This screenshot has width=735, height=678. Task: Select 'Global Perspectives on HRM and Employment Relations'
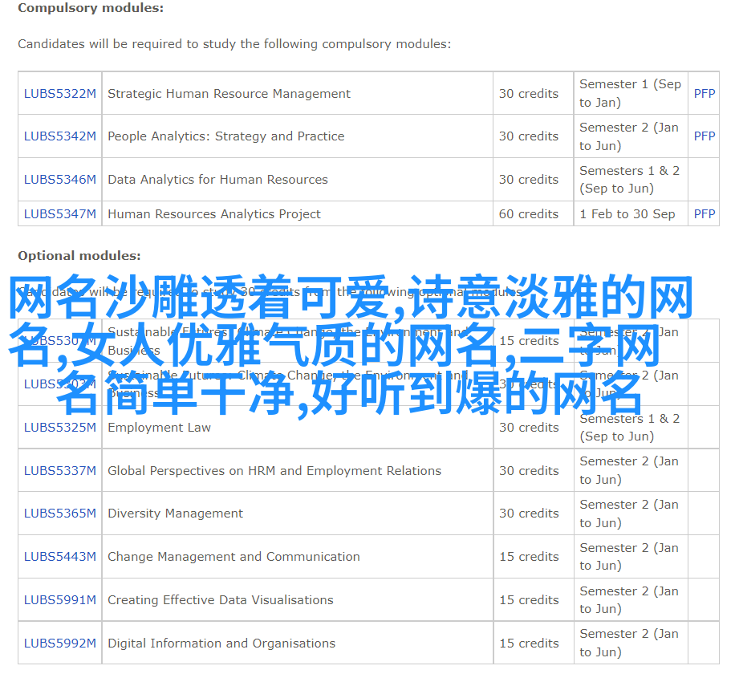pyautogui.click(x=274, y=471)
